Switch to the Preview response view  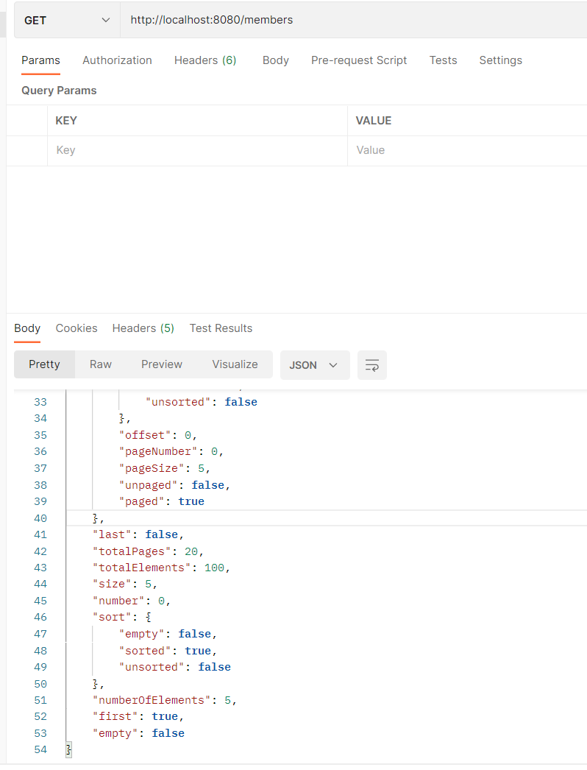point(161,364)
